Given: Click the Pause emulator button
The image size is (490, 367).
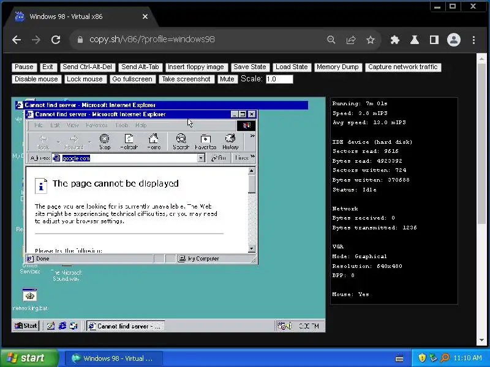Looking at the screenshot, I should [24, 67].
